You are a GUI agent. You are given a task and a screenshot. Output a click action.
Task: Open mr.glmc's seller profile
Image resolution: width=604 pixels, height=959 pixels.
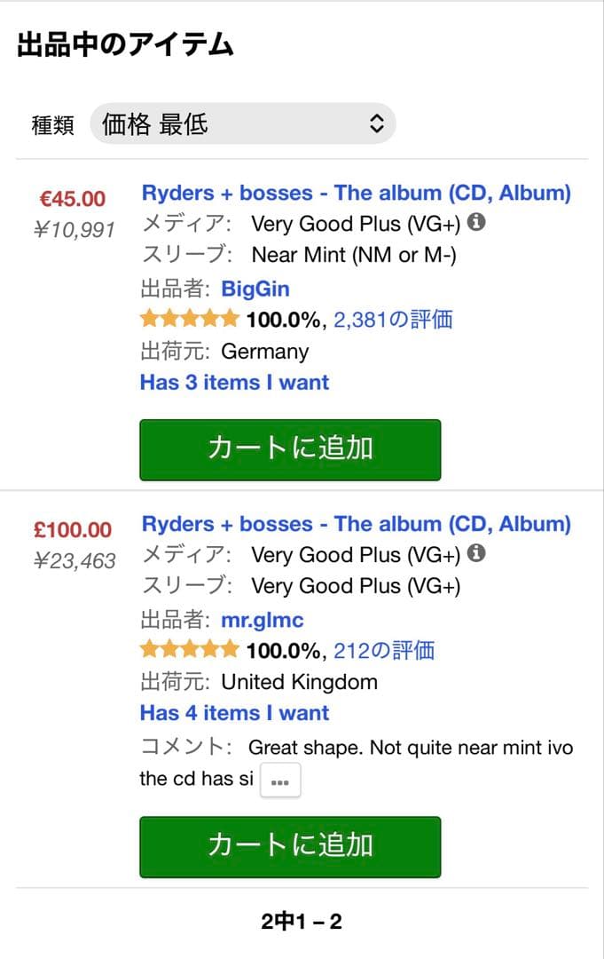pos(263,619)
